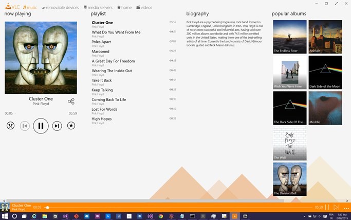Image resolution: width=351 pixels, height=220 pixels.
Task: Click the now playing album cover
Action: [41, 58]
